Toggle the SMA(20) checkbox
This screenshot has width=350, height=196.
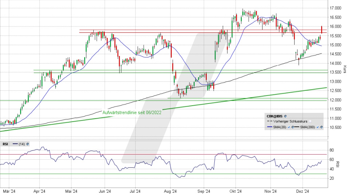289,127
